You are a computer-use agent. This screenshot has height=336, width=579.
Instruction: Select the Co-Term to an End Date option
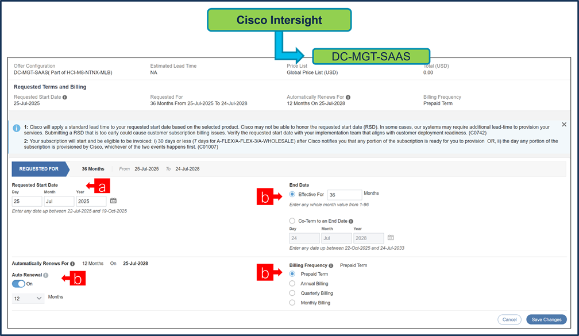[292, 221]
